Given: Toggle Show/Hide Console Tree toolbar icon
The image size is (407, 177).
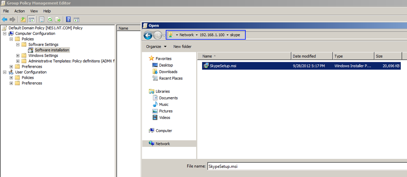Looking at the screenshot, I should coord(32,19).
